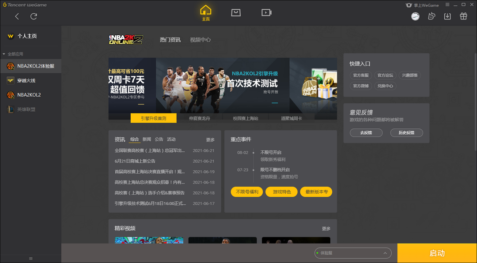Viewport: 477px width, 263px height.
Task: Select the 综合 news filter tab
Action: [135, 139]
